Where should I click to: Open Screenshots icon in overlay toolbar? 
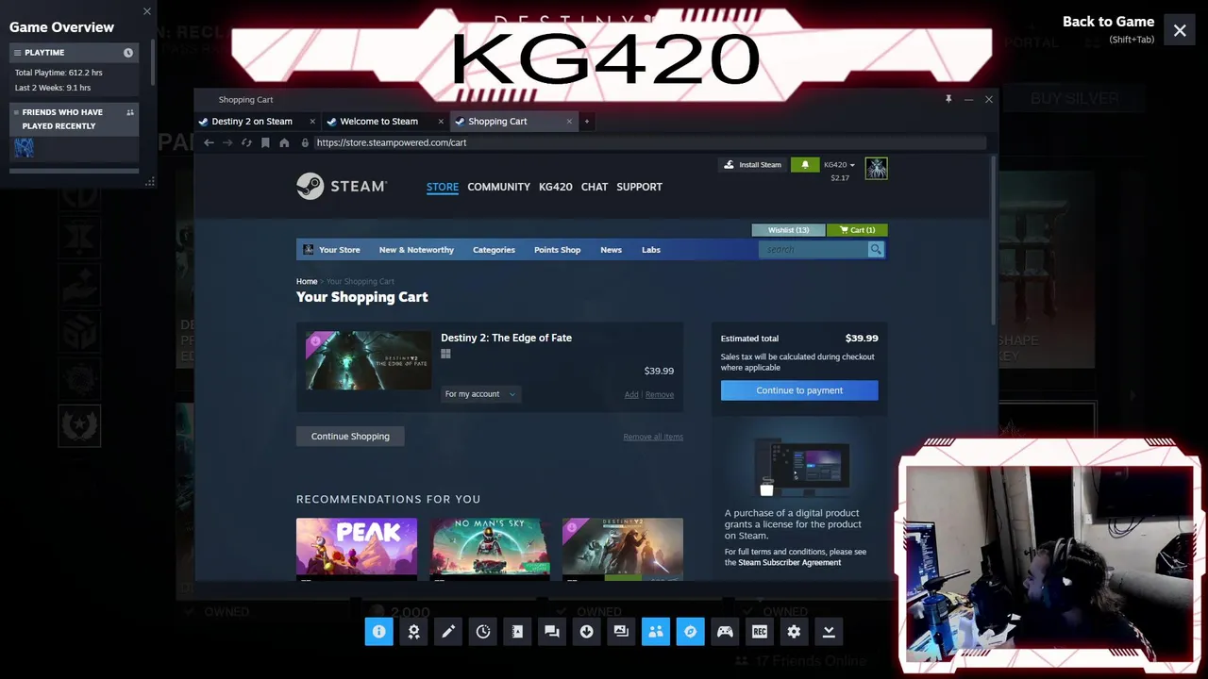point(621,632)
